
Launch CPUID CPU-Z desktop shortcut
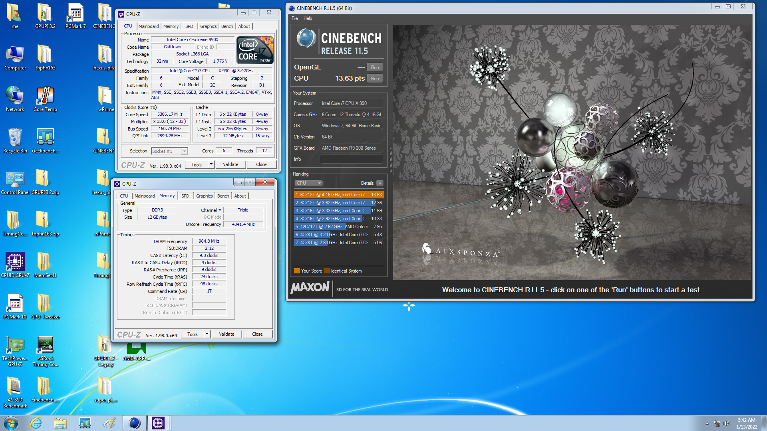point(15,265)
